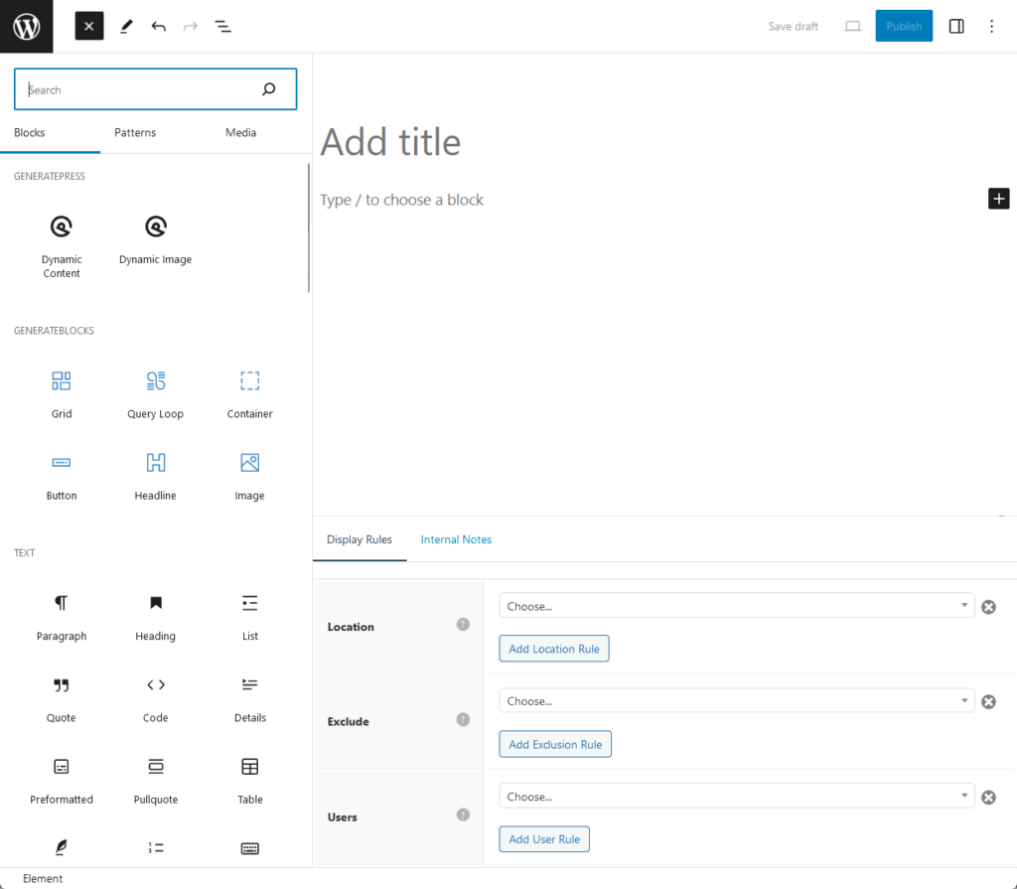The height and width of the screenshot is (889, 1017).
Task: Insert the Quote block
Action: (x=62, y=699)
